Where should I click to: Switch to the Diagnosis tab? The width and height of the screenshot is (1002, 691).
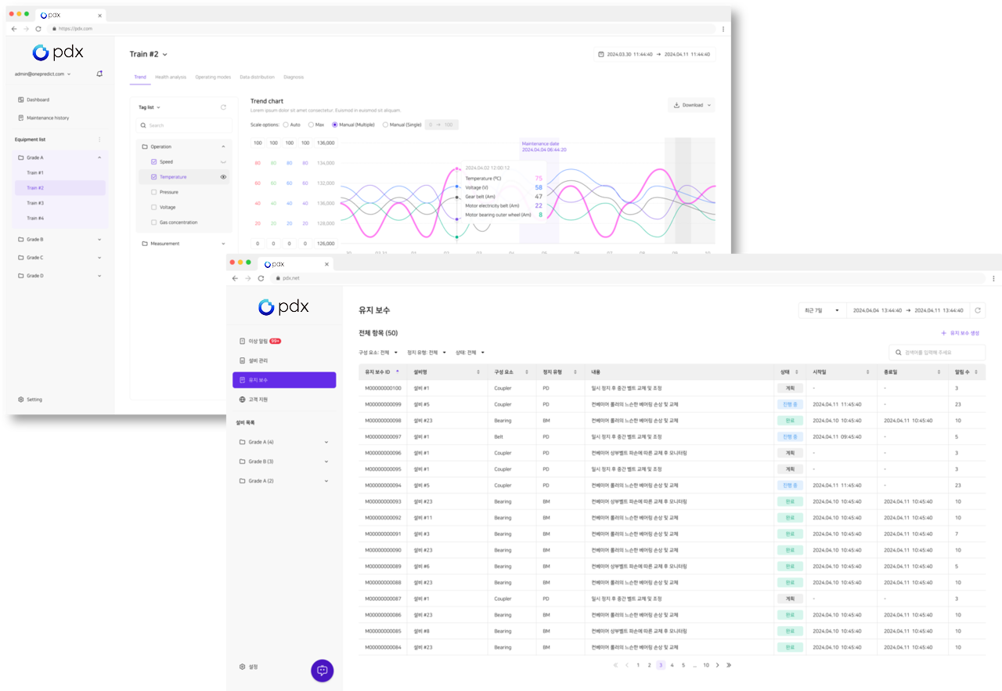point(294,77)
